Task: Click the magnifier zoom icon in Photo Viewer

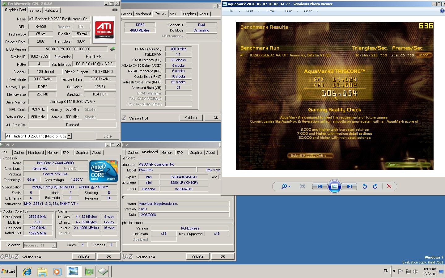Action: [284, 186]
